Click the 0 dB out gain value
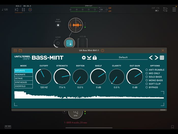The image size is (178, 134). click(135, 87)
